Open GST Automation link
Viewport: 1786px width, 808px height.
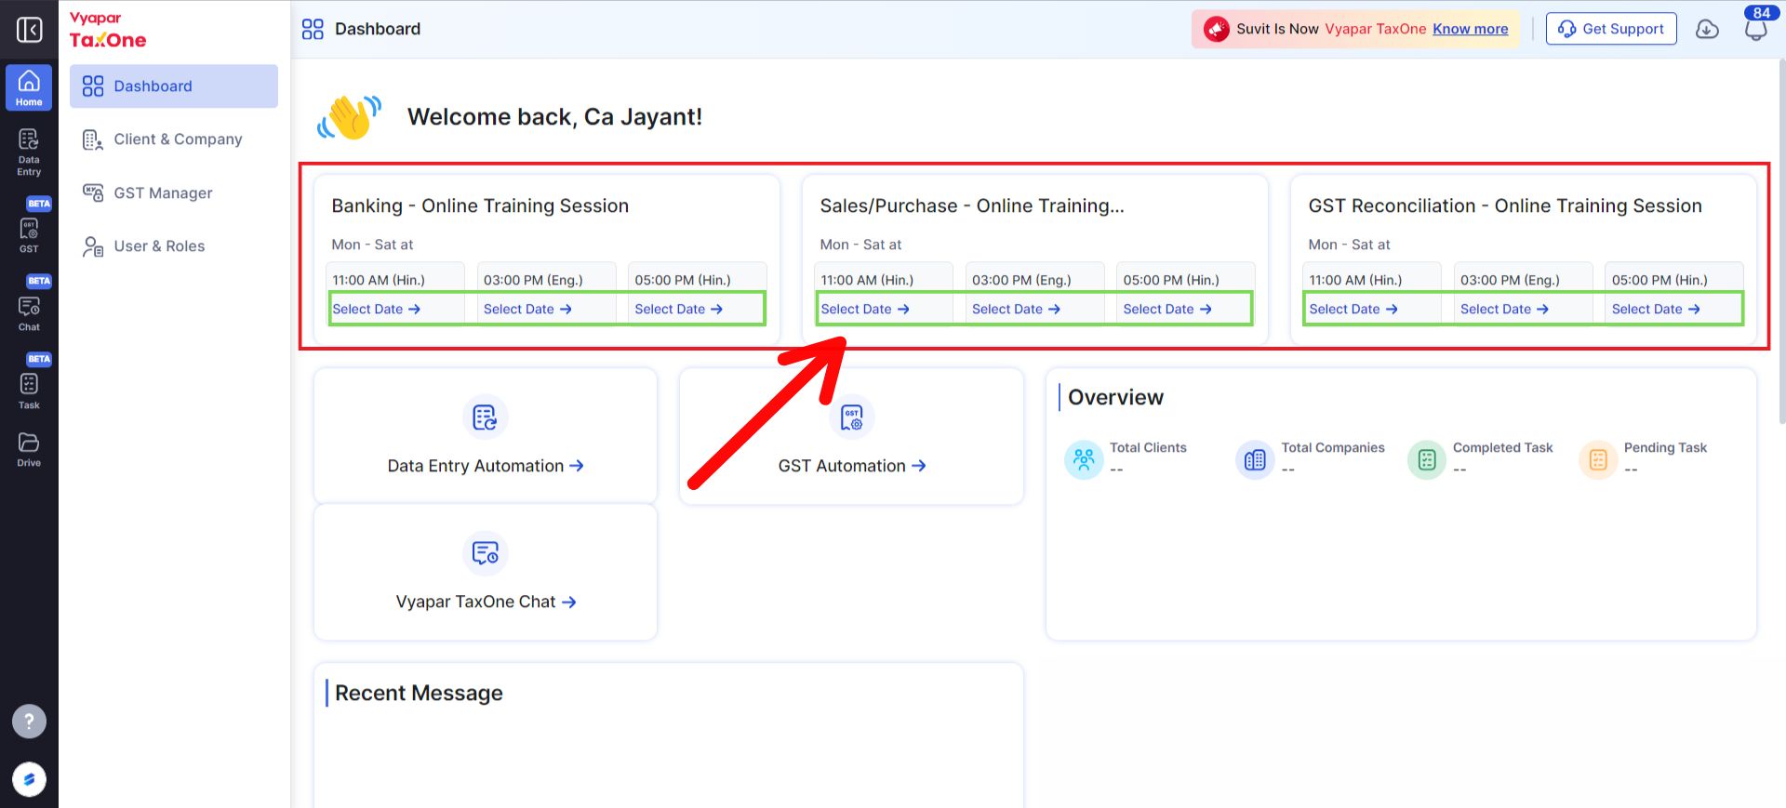click(x=852, y=466)
